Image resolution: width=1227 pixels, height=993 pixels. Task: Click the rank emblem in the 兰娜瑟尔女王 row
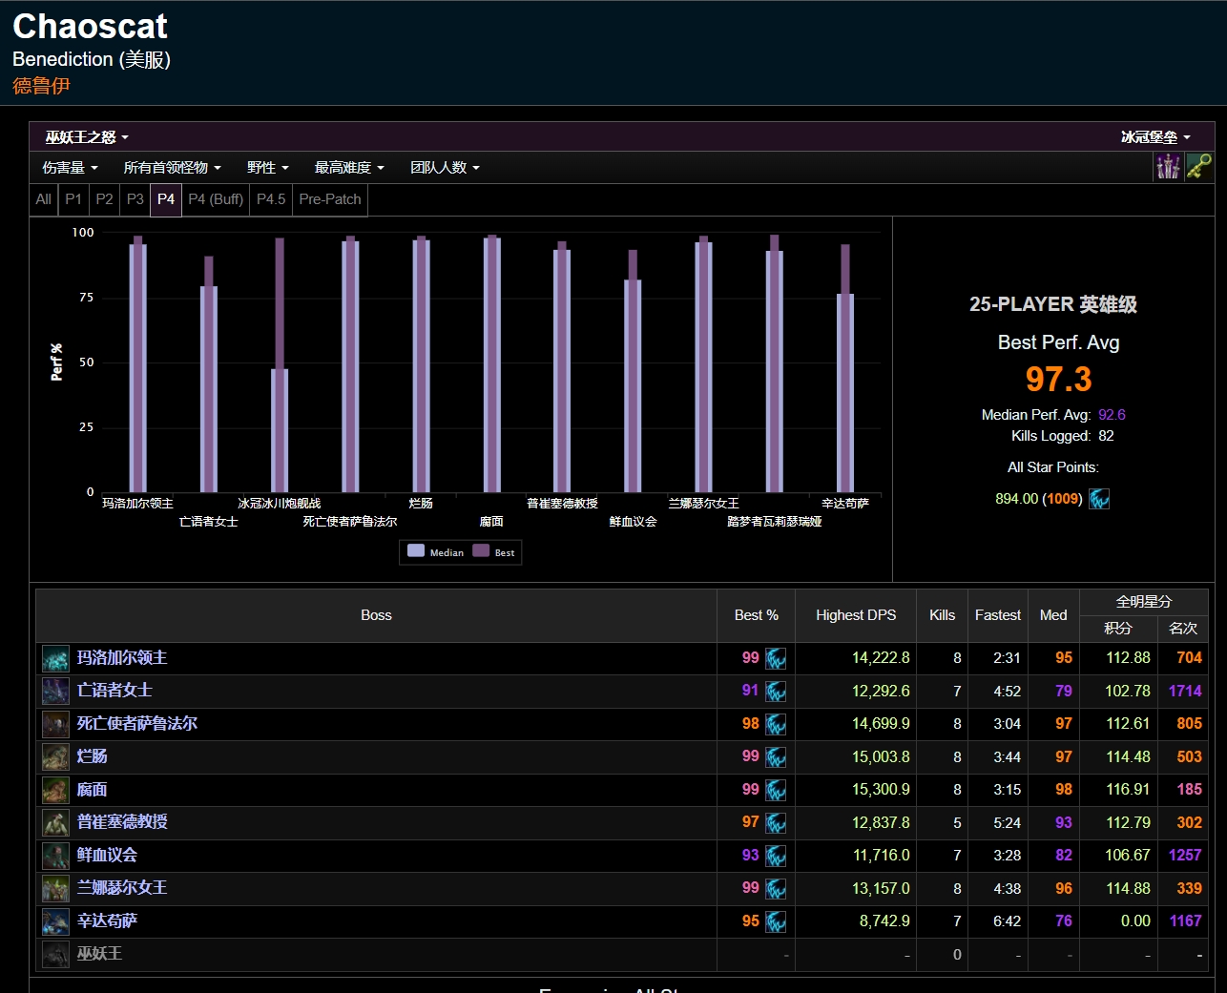776,888
